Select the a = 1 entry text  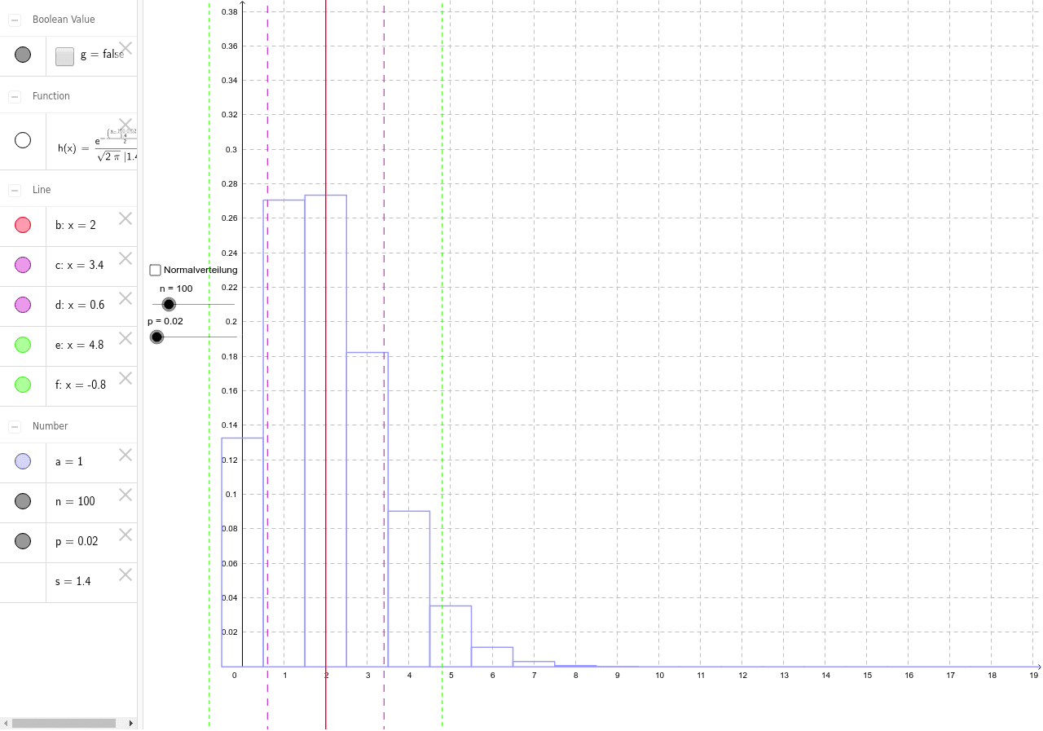pos(69,461)
